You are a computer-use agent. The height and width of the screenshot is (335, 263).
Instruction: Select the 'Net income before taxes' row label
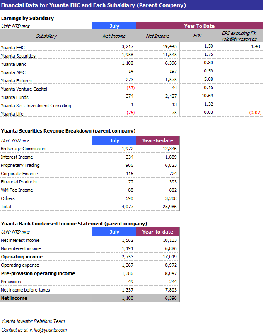25,290
